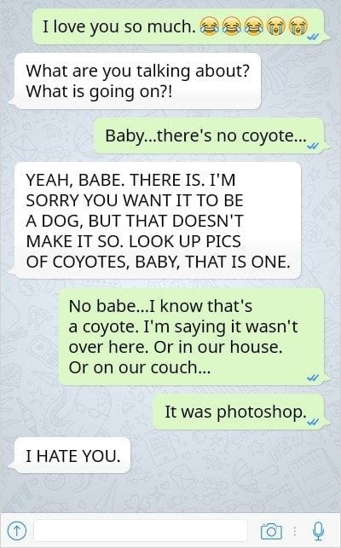Screen dimensions: 341x548
Task: Select the all-caps "YEAH, BABE. THERE IS." message
Action: 158,221
